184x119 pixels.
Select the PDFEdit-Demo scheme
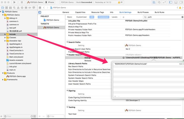(35, 2)
